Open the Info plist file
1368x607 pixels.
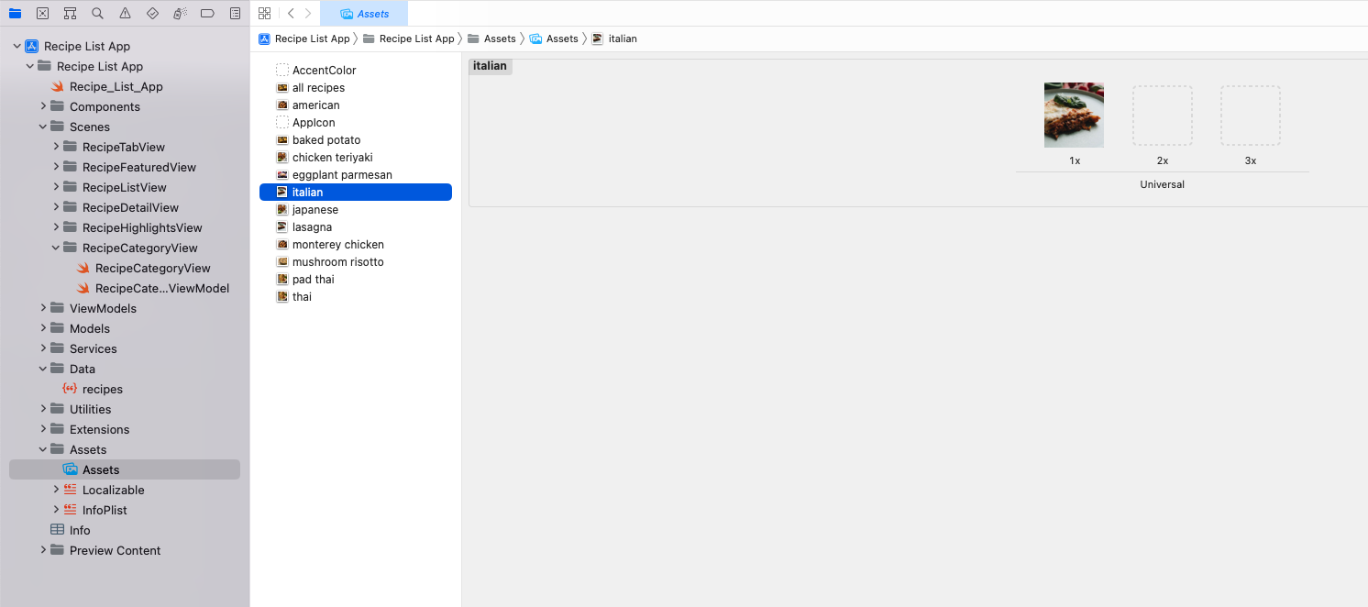pos(80,530)
